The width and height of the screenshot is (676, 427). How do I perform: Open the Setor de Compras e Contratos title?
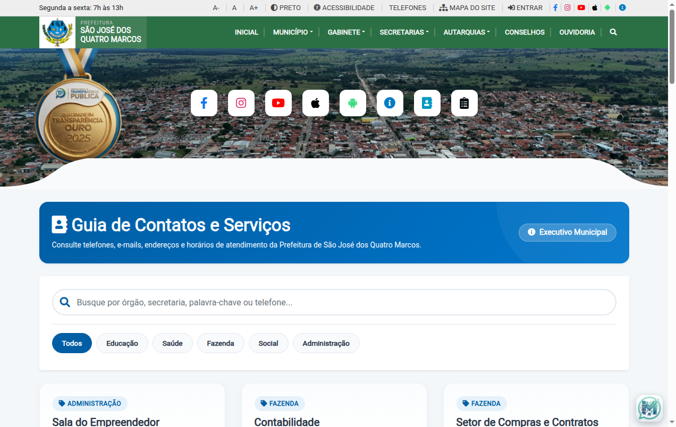(527, 422)
